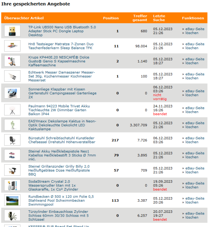Image resolution: width=208 pixels, height=227 pixels.
Task: Open eBay-Seite for Echtwerk Messerset
Action: pyautogui.click(x=195, y=74)
